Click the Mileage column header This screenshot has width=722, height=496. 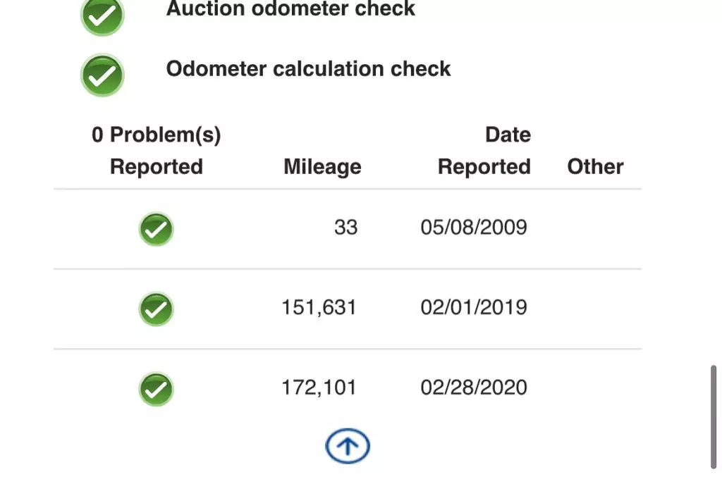(x=322, y=166)
